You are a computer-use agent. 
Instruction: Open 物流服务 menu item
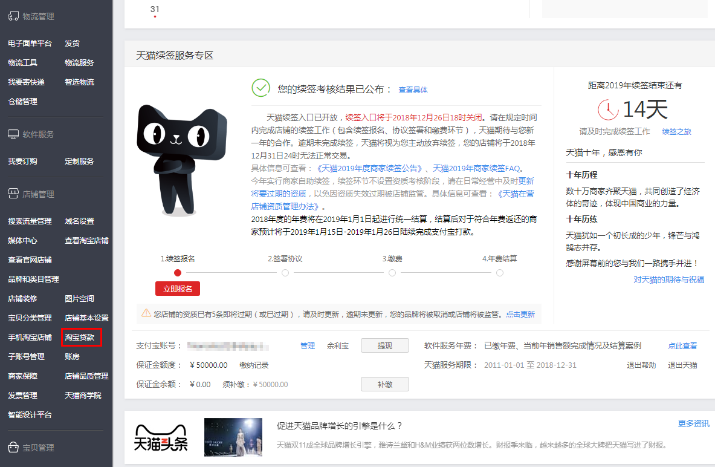point(79,62)
